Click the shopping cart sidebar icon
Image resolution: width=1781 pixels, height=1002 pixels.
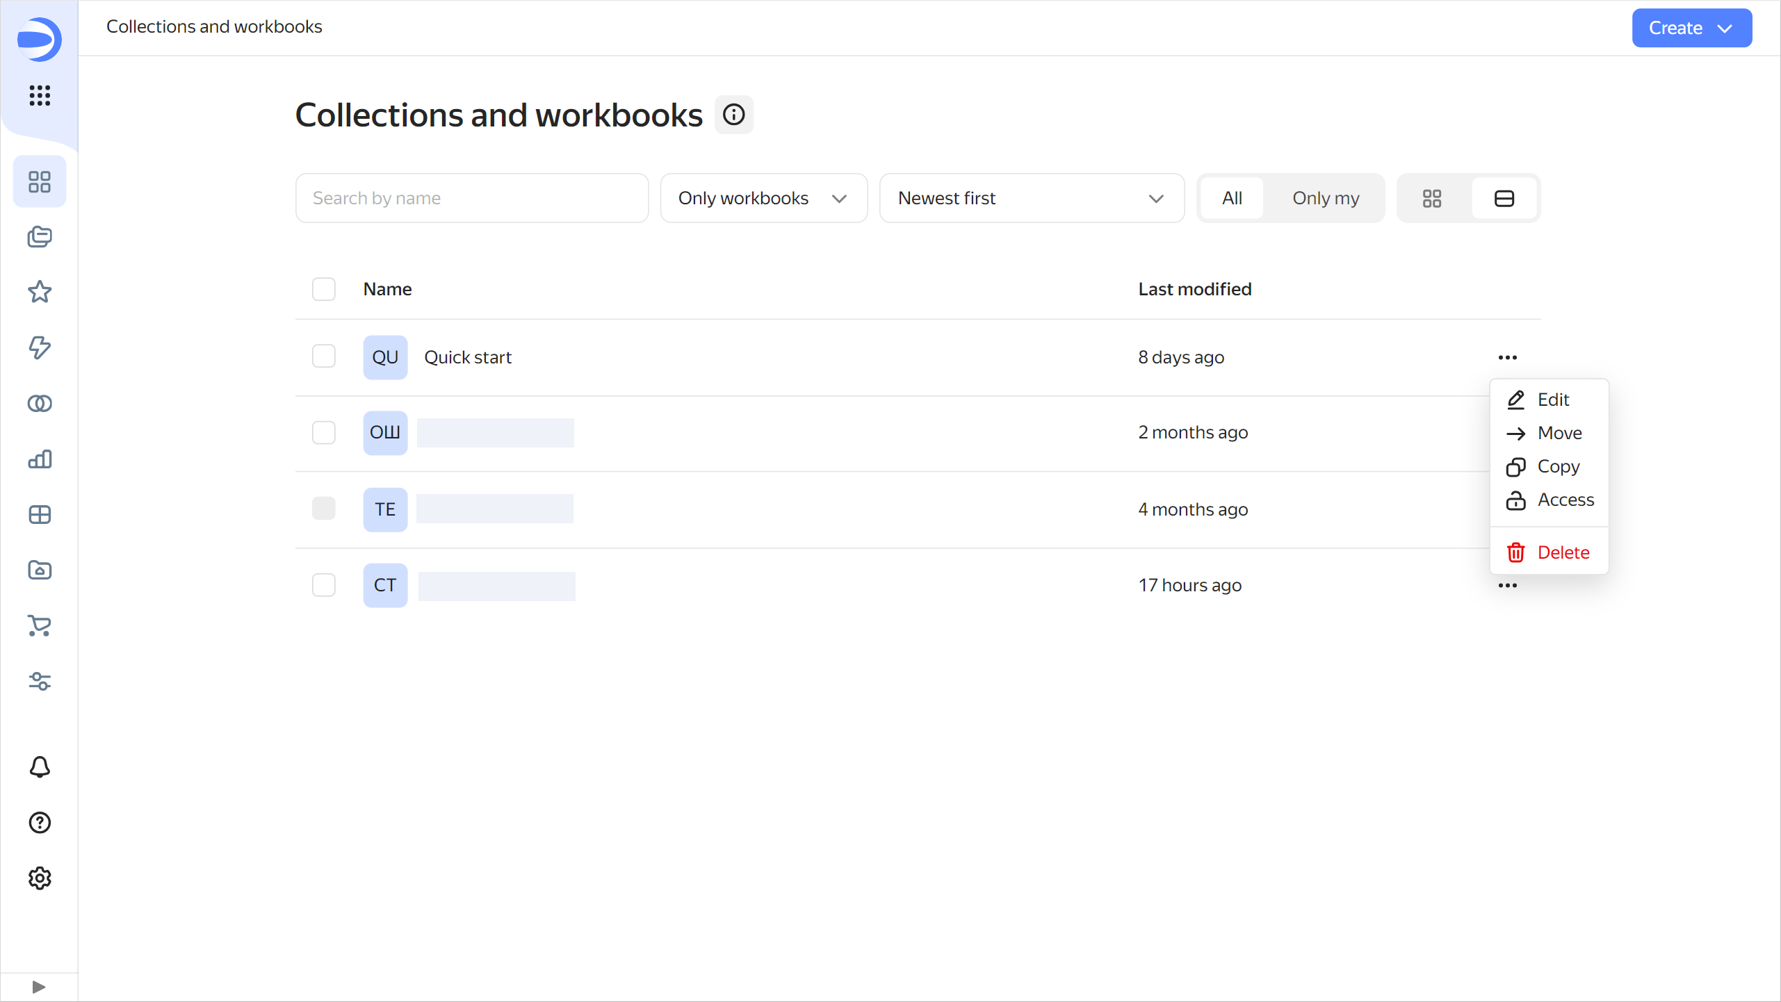40,626
